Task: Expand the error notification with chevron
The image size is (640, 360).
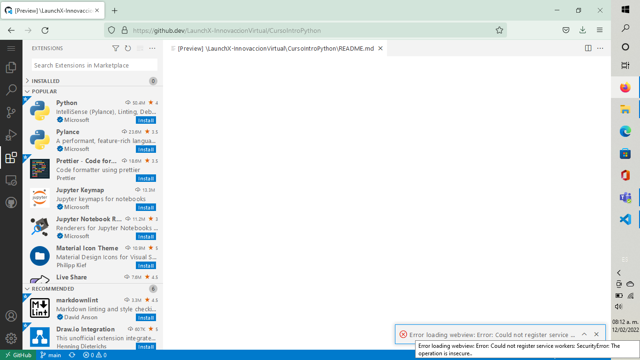Action: (584, 334)
